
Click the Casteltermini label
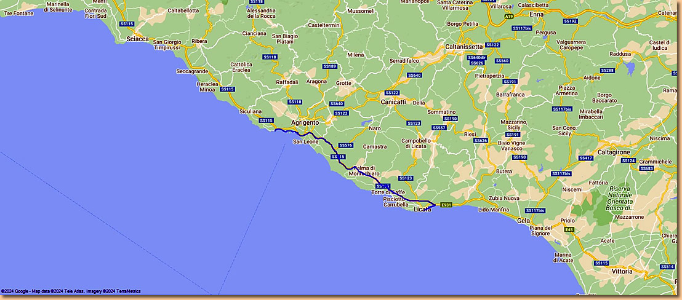(x=324, y=25)
